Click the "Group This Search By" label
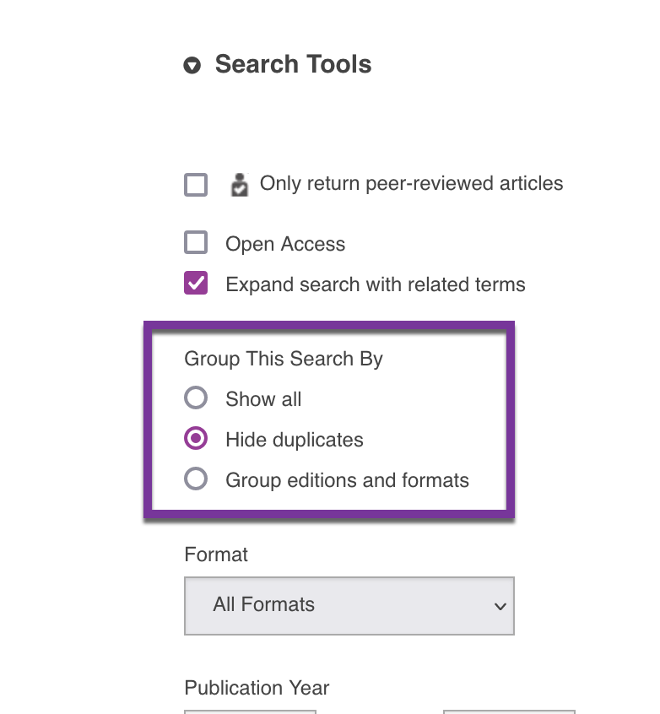660x714 pixels. click(x=284, y=359)
